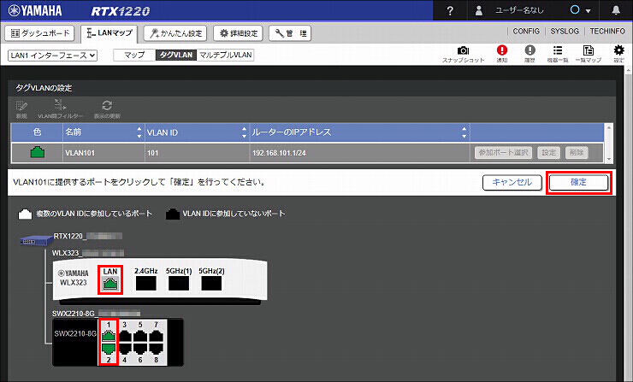This screenshot has height=382, width=633.
Task: Open the ダッシュボード tab
Action: (x=39, y=33)
